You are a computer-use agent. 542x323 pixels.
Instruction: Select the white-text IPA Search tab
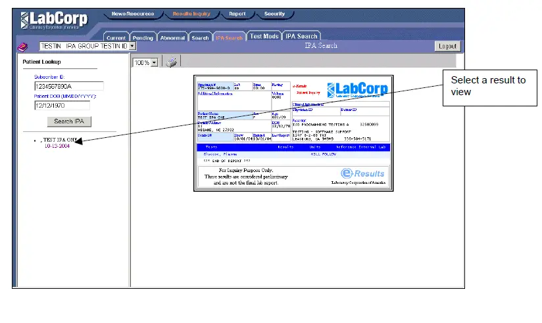pos(301,36)
